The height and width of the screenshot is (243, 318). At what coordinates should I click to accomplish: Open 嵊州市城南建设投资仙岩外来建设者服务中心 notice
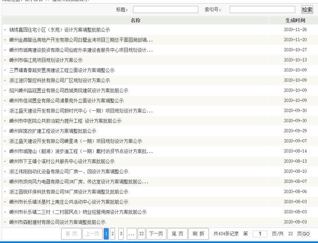click(x=81, y=50)
